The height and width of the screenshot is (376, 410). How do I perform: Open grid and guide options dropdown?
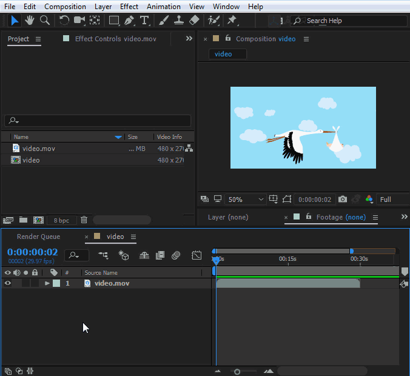(274, 200)
